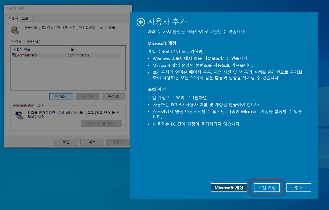The height and width of the screenshot is (210, 329).
Task: Click the 그룹 column header
Action: [x=93, y=49]
